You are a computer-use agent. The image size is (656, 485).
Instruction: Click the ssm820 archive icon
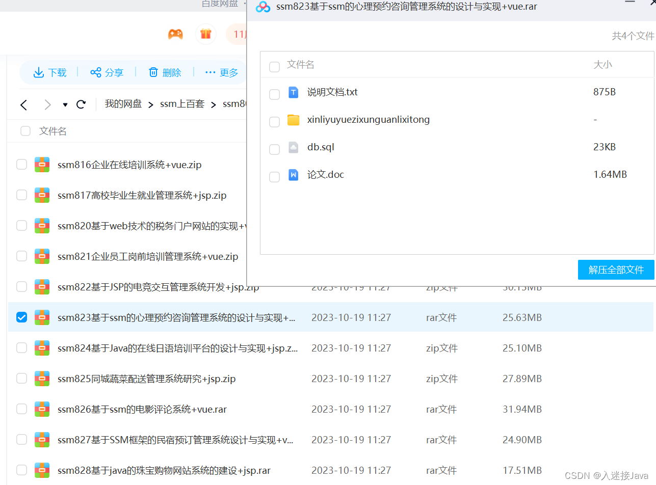point(42,226)
